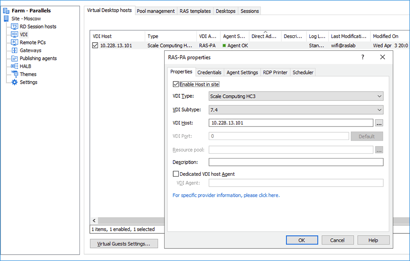This screenshot has height=261, width=410.
Task: Open the VDI Subtype dropdown
Action: (296, 110)
